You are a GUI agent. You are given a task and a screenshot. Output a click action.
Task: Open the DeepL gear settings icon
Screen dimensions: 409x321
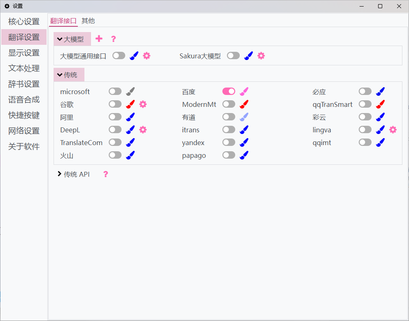click(x=143, y=129)
